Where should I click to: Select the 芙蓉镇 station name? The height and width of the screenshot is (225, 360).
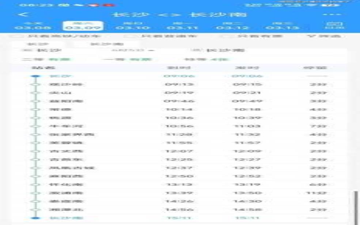pos(66,143)
